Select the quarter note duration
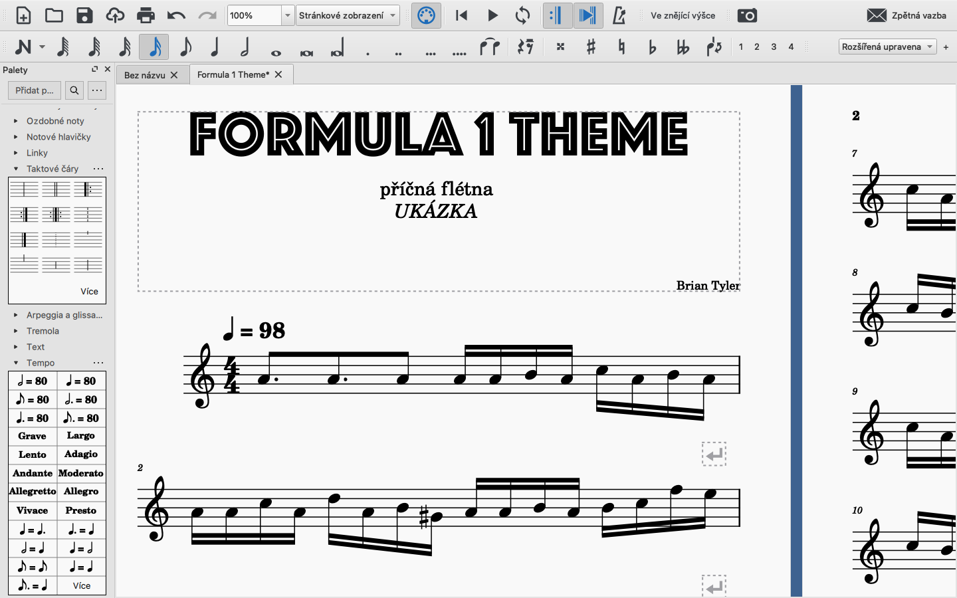957x598 pixels. coord(215,47)
